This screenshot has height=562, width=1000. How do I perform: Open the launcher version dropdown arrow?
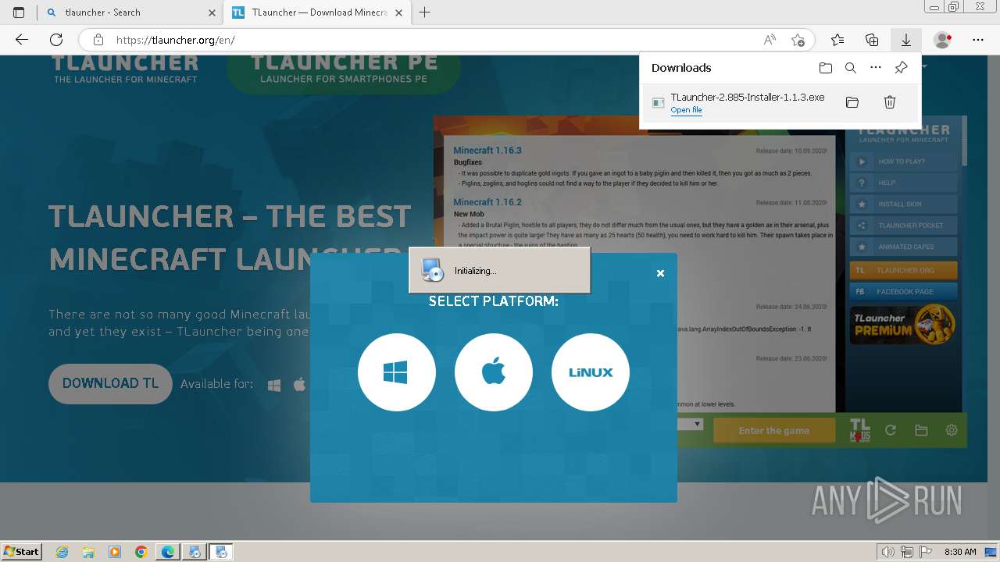(697, 424)
